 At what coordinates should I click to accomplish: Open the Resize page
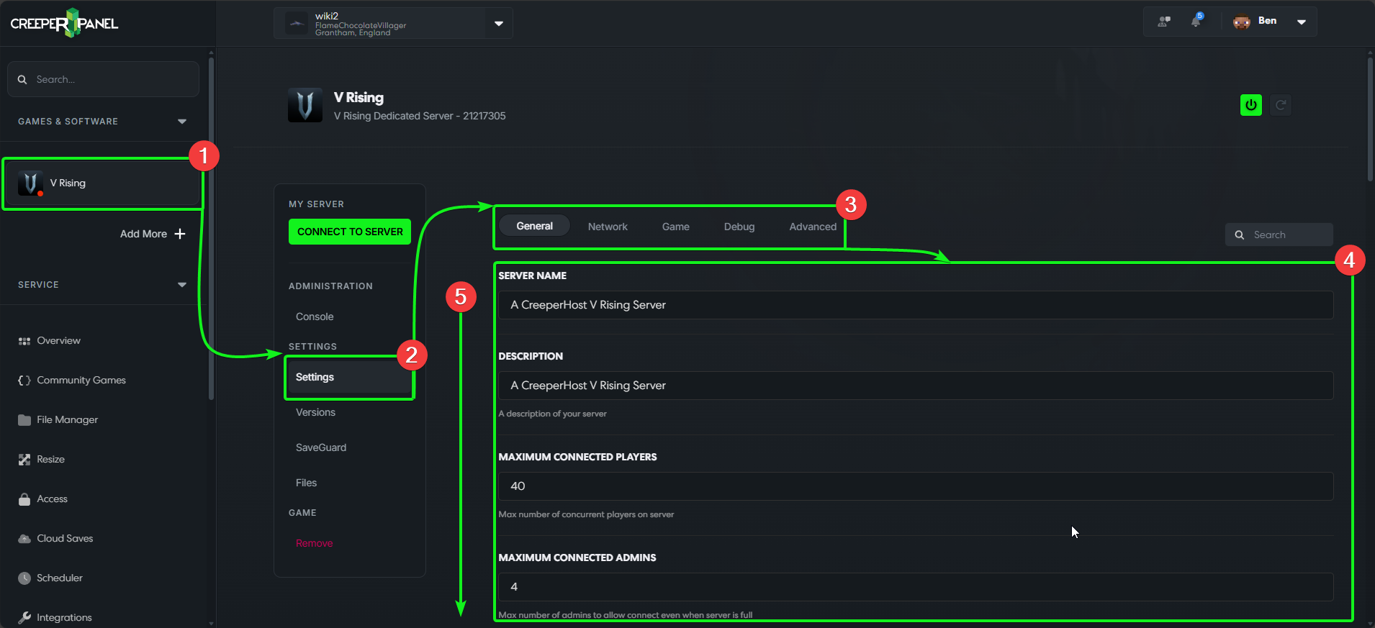point(50,460)
